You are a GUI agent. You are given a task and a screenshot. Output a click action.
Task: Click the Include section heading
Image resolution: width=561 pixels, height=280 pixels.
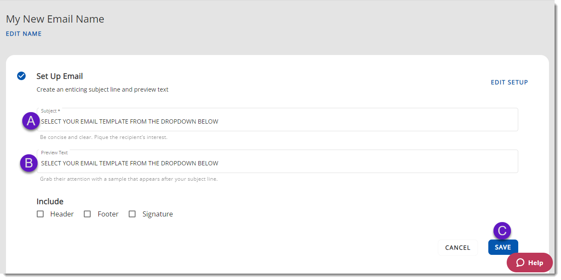pyautogui.click(x=50, y=202)
